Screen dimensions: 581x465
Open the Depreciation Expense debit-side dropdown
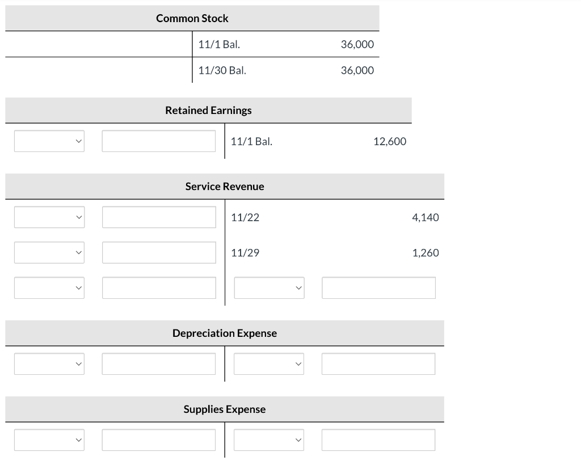[x=49, y=363]
